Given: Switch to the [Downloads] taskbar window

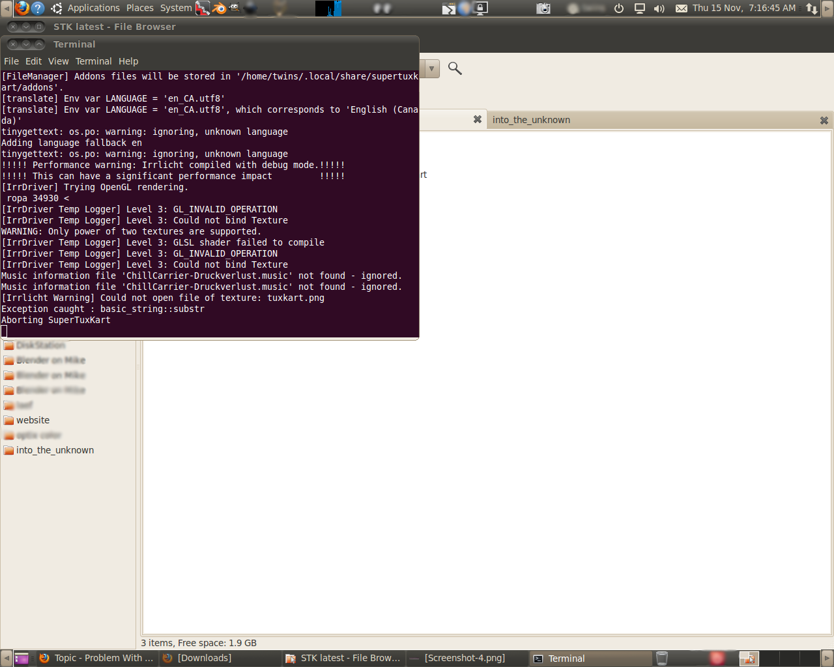Looking at the screenshot, I should click(x=203, y=658).
